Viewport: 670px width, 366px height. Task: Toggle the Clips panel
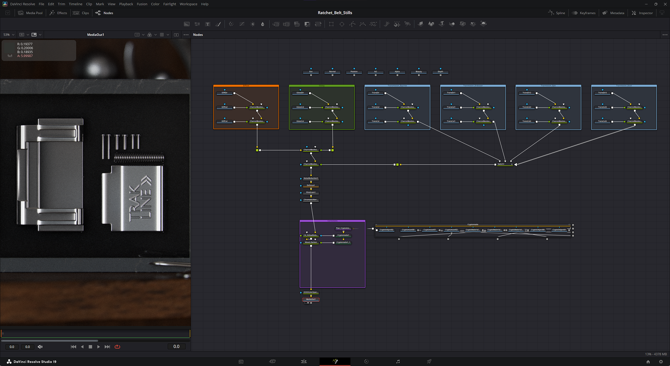tap(81, 13)
